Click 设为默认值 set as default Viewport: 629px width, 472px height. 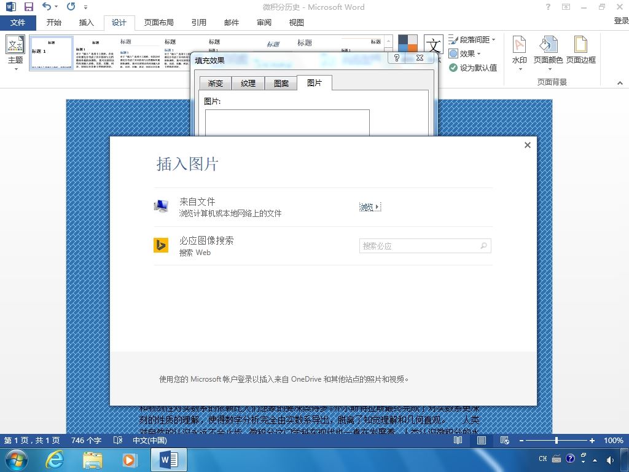(473, 68)
